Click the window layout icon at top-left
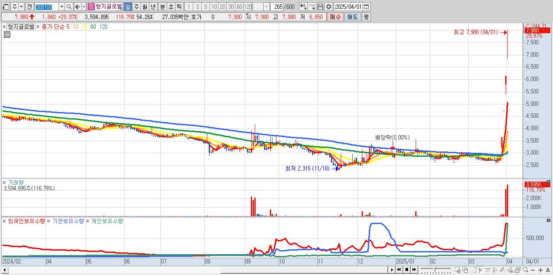The height and width of the screenshot is (275, 553). (x=6, y=7)
